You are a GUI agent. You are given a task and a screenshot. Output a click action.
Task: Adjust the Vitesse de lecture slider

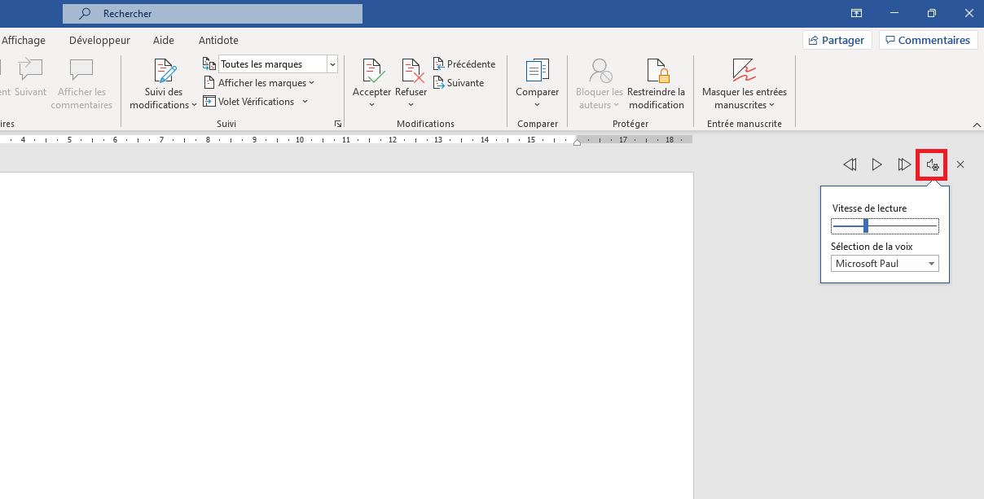[885, 226]
